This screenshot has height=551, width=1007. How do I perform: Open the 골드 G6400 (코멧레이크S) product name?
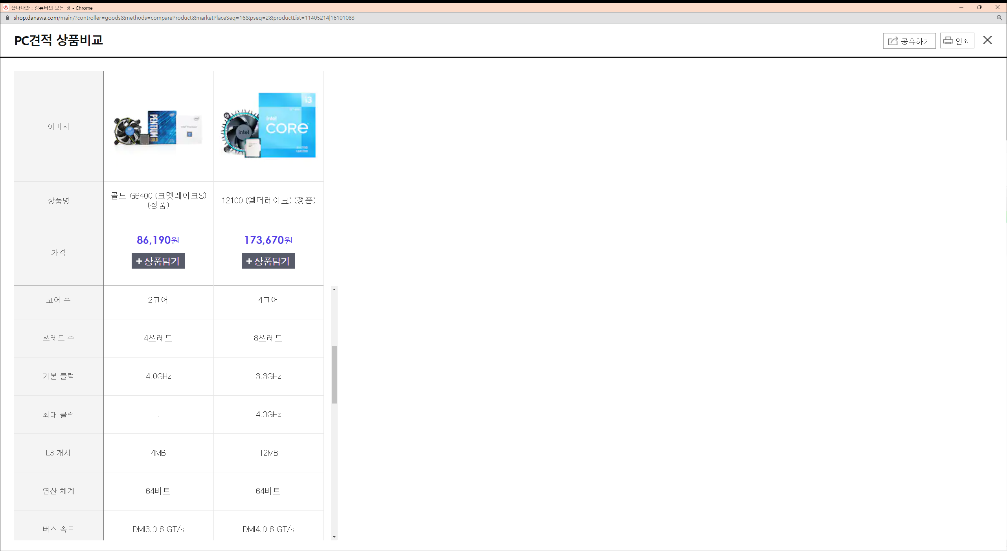158,200
